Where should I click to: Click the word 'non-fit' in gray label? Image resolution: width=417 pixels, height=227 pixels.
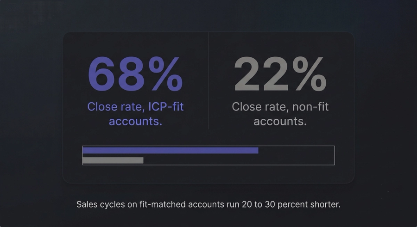pos(310,107)
